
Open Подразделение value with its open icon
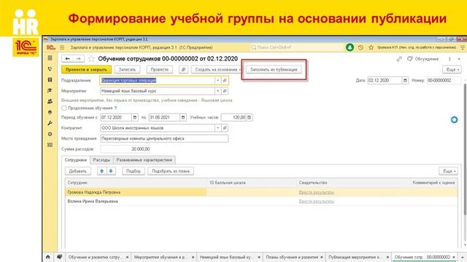(225, 81)
